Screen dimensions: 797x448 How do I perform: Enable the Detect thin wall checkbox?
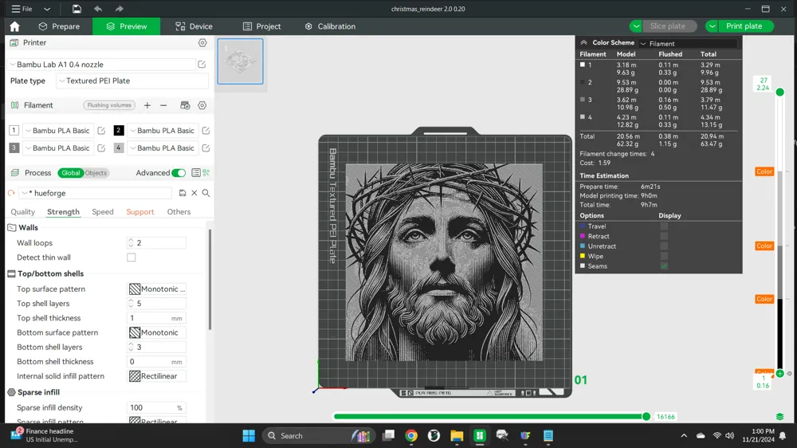point(132,257)
